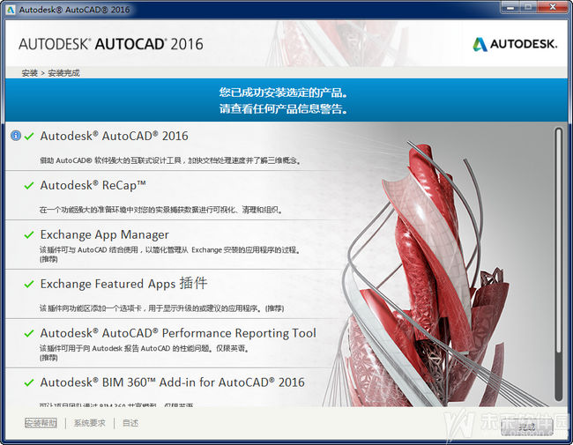Select the BIM 360 Add-in for AutoCAD 2016 title
Viewport: 573px width, 445px height.
click(x=172, y=382)
